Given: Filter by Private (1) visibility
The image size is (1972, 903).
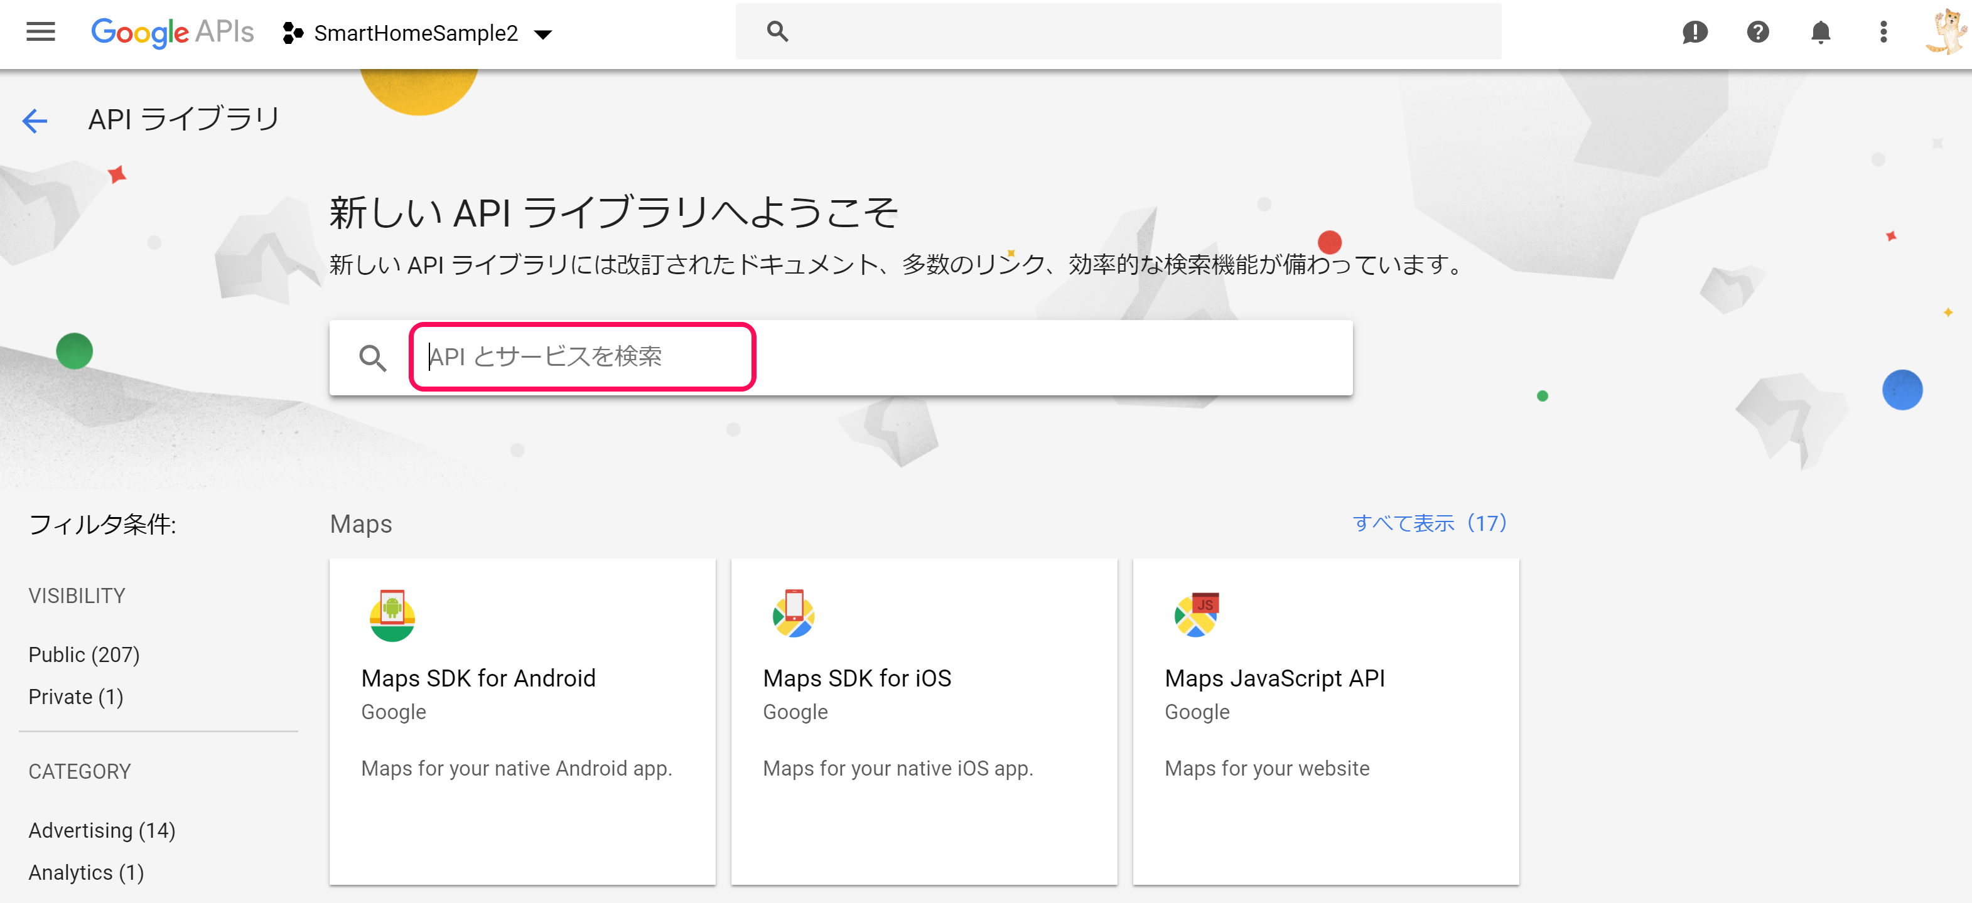Looking at the screenshot, I should click(x=76, y=697).
